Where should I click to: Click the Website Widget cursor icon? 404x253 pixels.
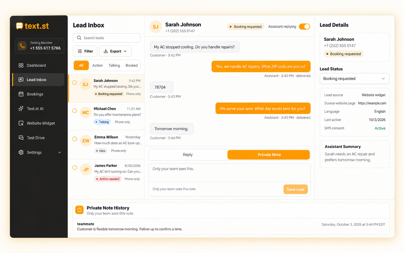coord(21,123)
